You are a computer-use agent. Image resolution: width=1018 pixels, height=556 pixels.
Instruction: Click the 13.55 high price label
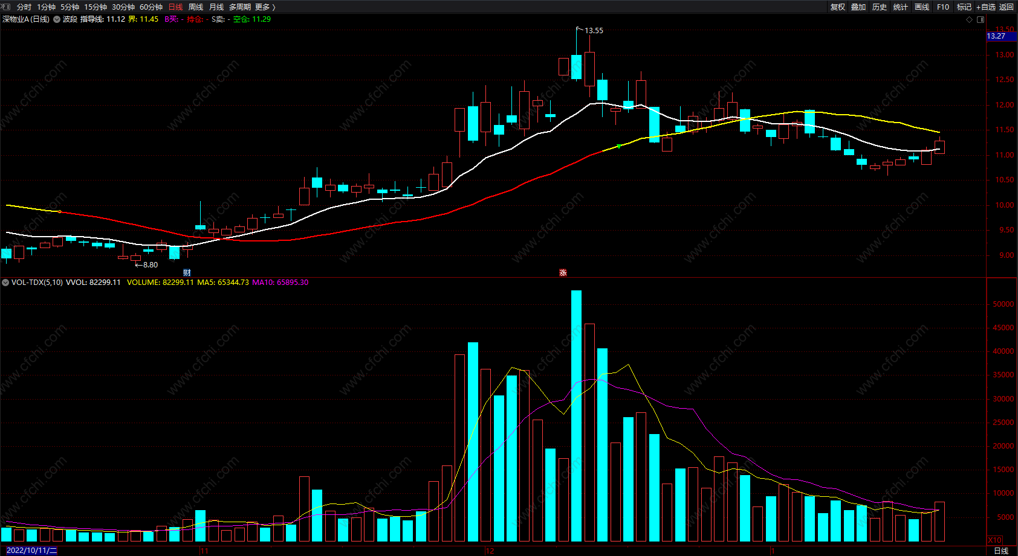(594, 31)
